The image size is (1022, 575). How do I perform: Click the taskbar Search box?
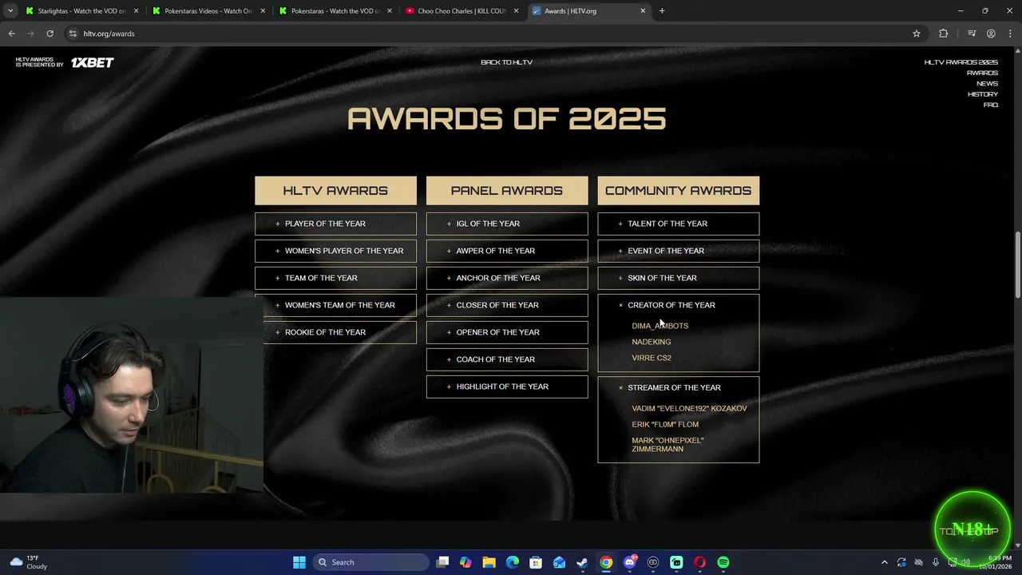click(x=370, y=562)
